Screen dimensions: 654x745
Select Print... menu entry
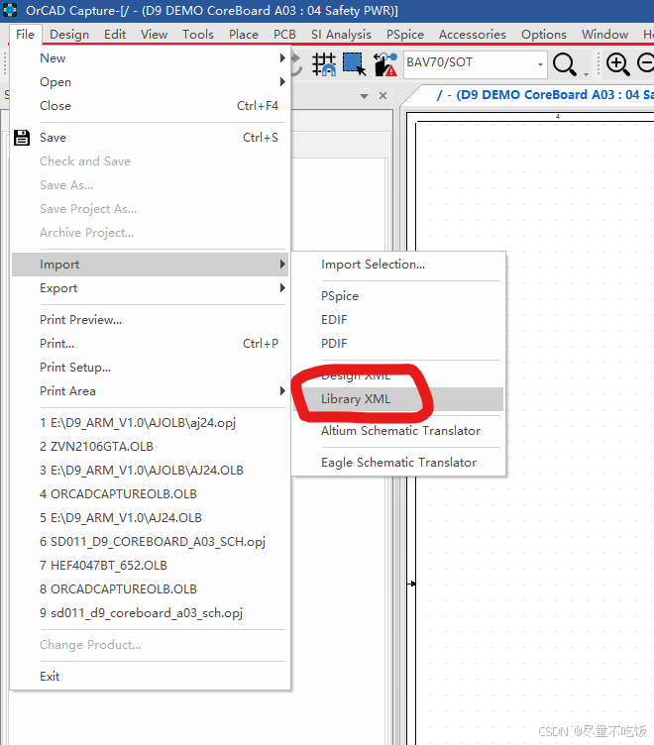151,344
